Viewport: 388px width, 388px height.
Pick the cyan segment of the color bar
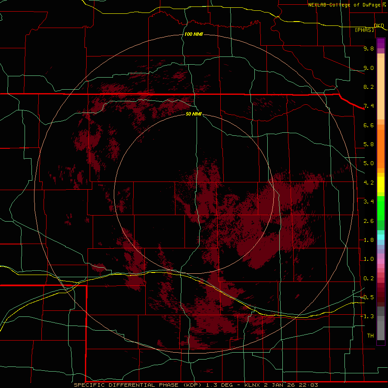point(381,237)
